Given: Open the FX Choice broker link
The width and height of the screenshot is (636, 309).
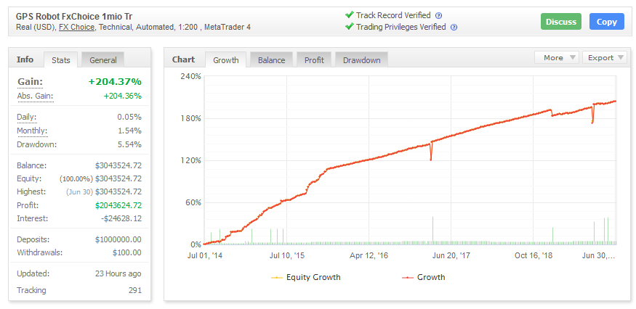Looking at the screenshot, I should click(76, 27).
